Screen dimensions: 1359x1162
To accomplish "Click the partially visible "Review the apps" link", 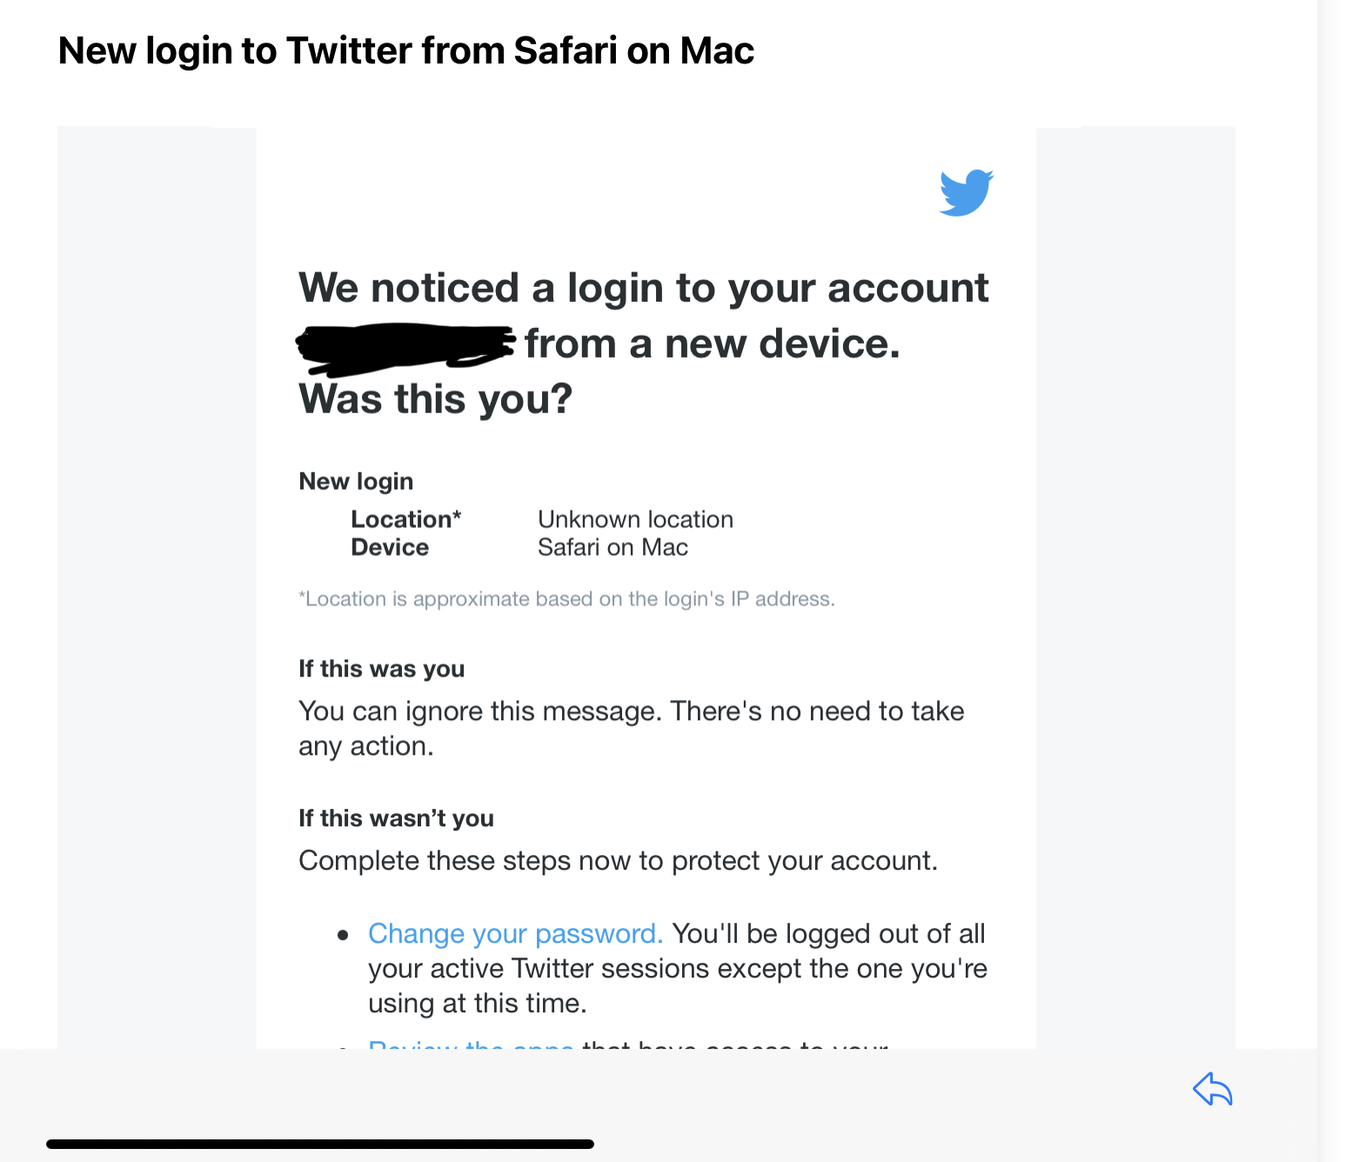I will coord(470,1044).
